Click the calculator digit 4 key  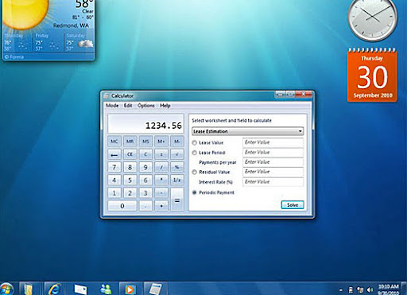[114, 180]
